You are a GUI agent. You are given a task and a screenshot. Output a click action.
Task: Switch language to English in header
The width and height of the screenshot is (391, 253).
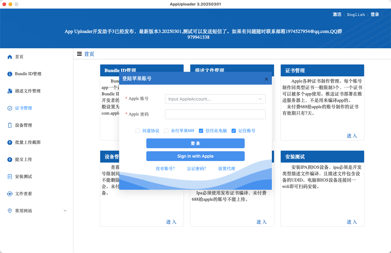point(356,15)
